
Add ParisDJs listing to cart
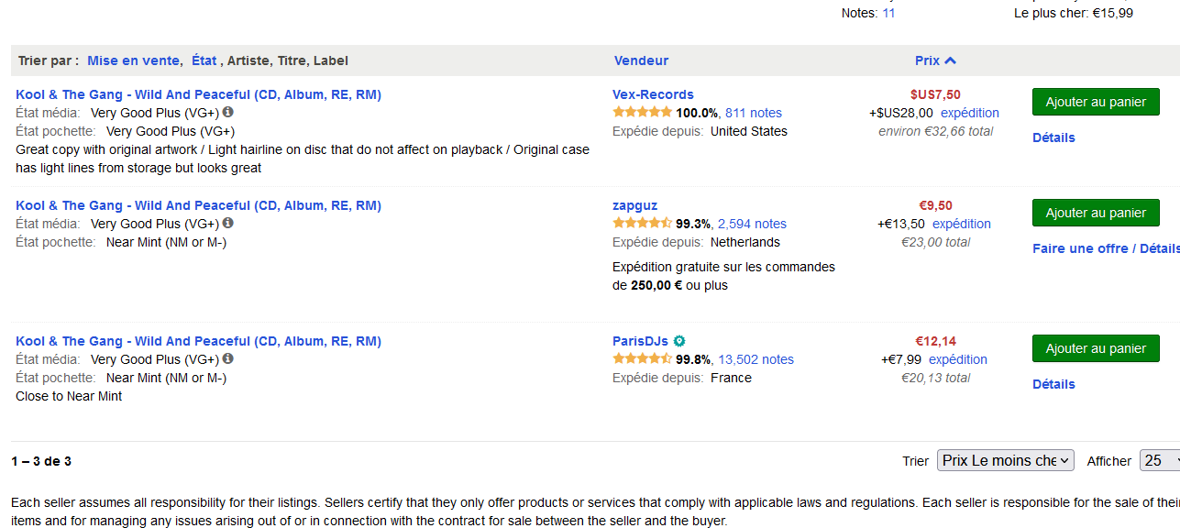(x=1096, y=348)
